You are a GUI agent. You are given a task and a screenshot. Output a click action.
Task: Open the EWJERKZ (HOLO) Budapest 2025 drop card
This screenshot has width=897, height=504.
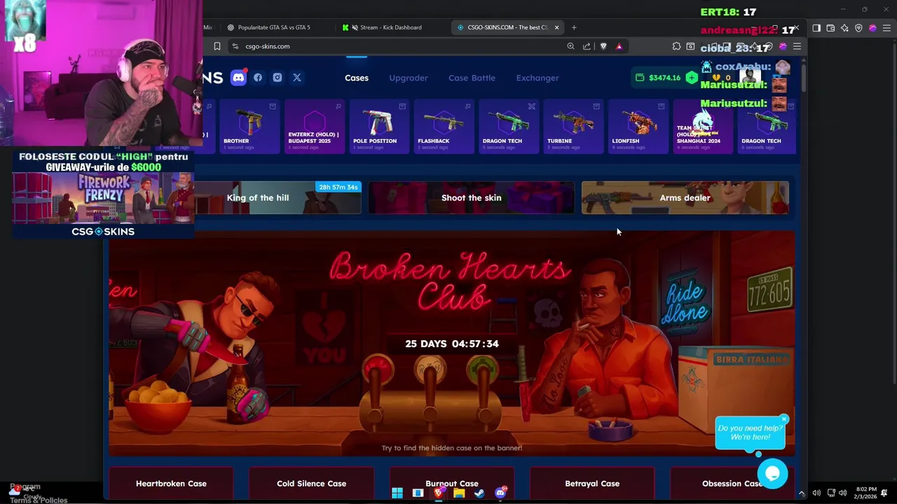(314, 127)
